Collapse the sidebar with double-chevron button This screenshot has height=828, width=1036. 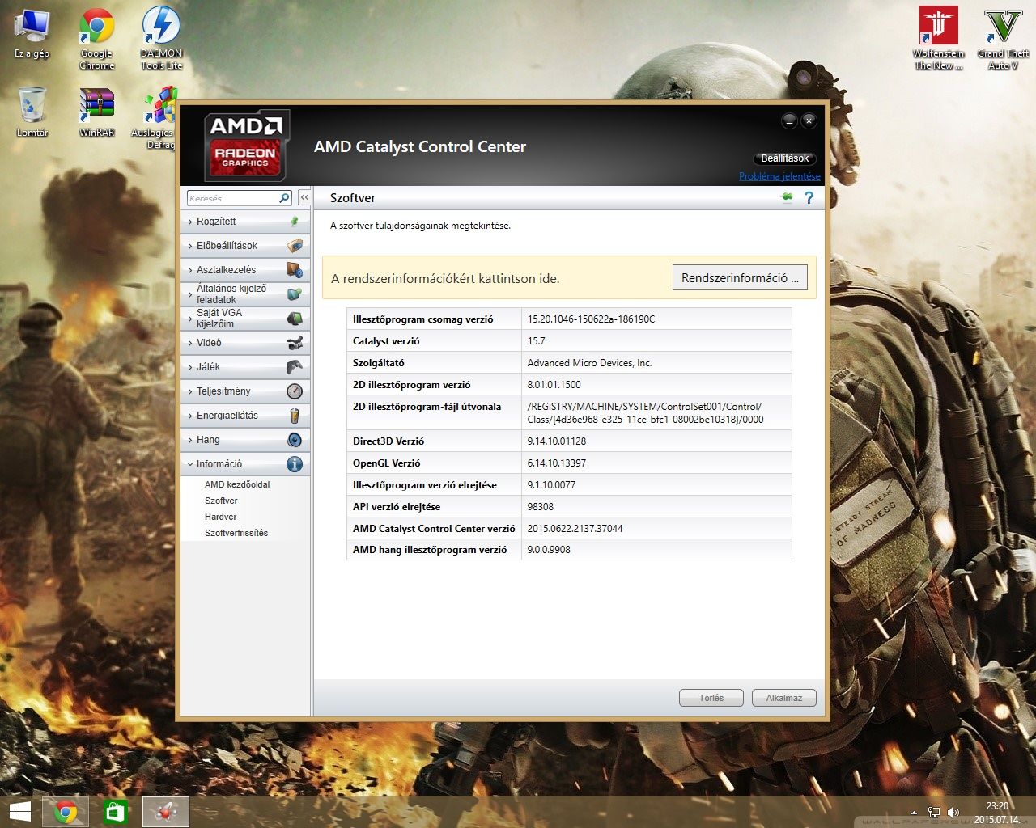tap(304, 197)
